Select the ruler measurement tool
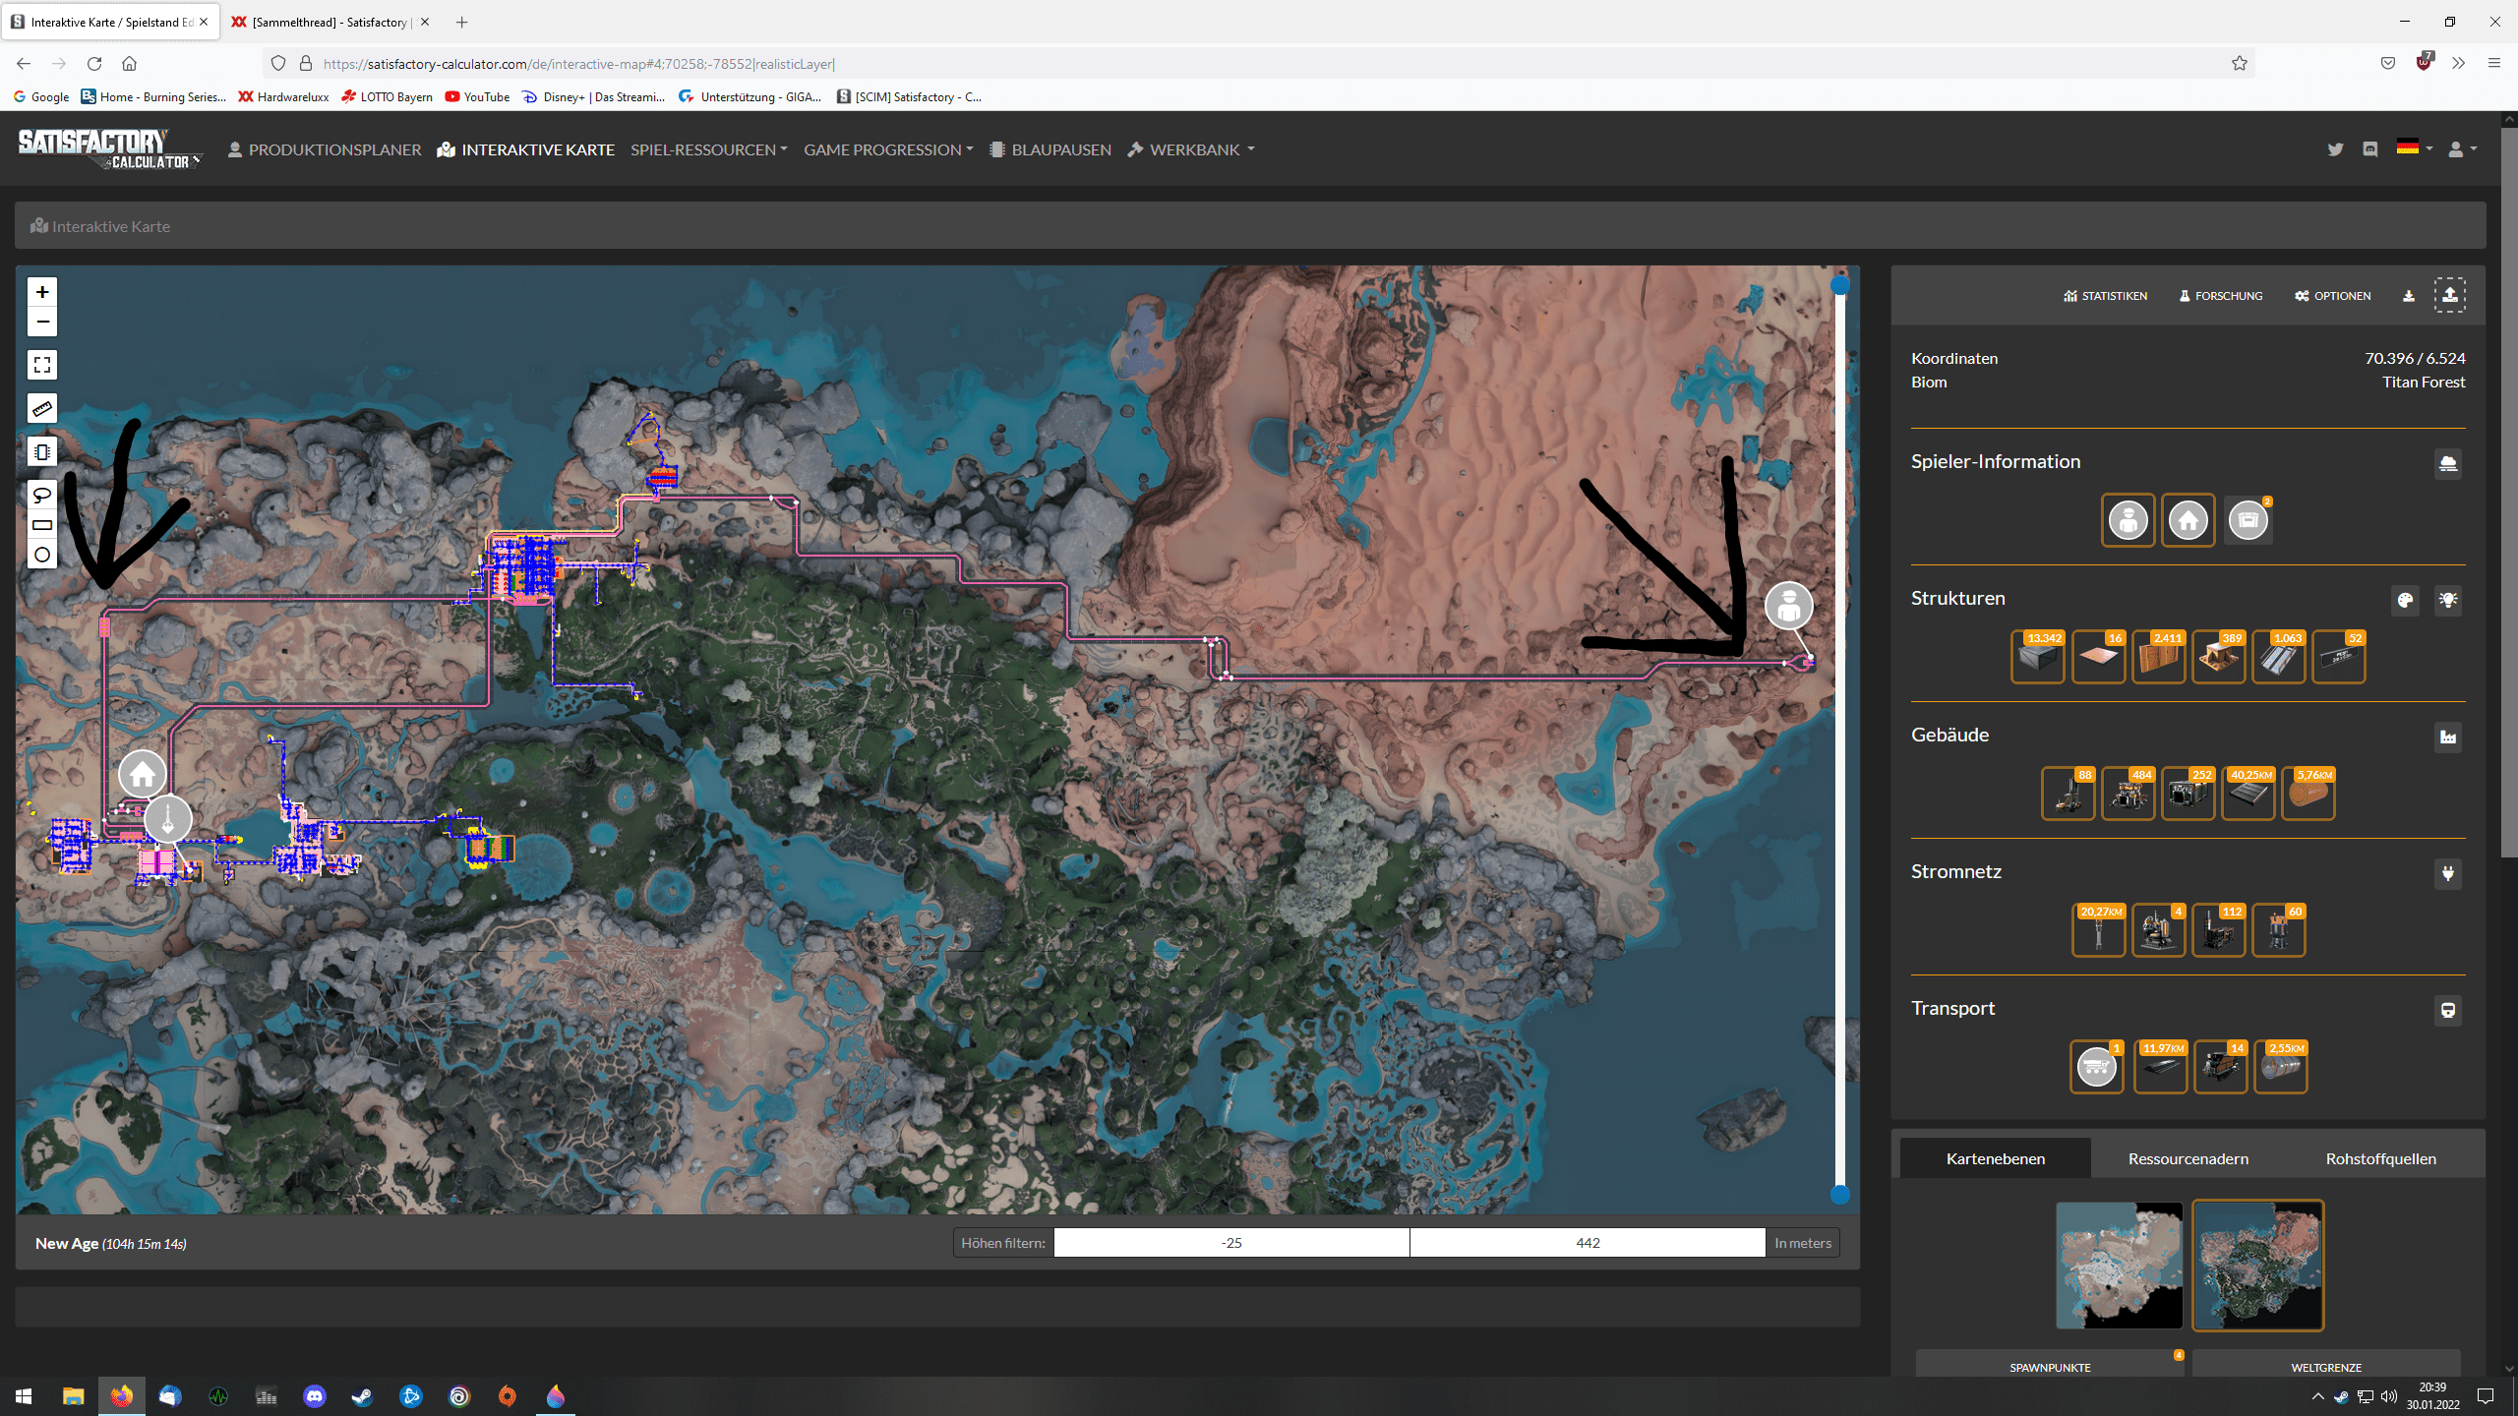The image size is (2518, 1416). tap(41, 408)
